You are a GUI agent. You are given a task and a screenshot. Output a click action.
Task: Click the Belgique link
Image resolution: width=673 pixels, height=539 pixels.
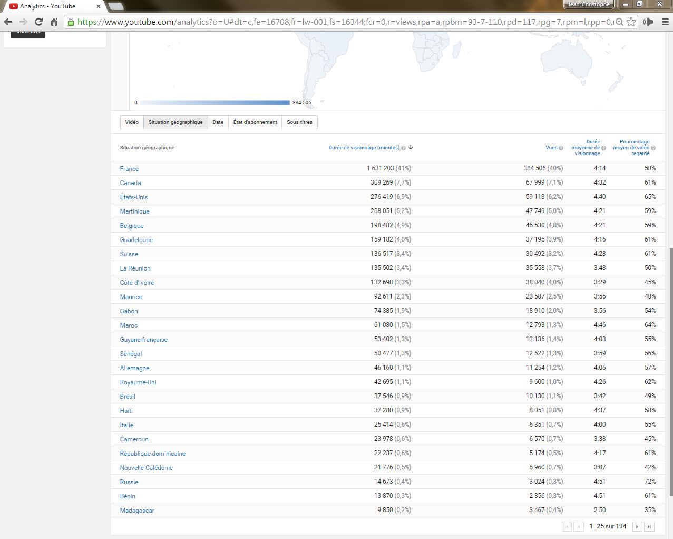click(x=132, y=226)
